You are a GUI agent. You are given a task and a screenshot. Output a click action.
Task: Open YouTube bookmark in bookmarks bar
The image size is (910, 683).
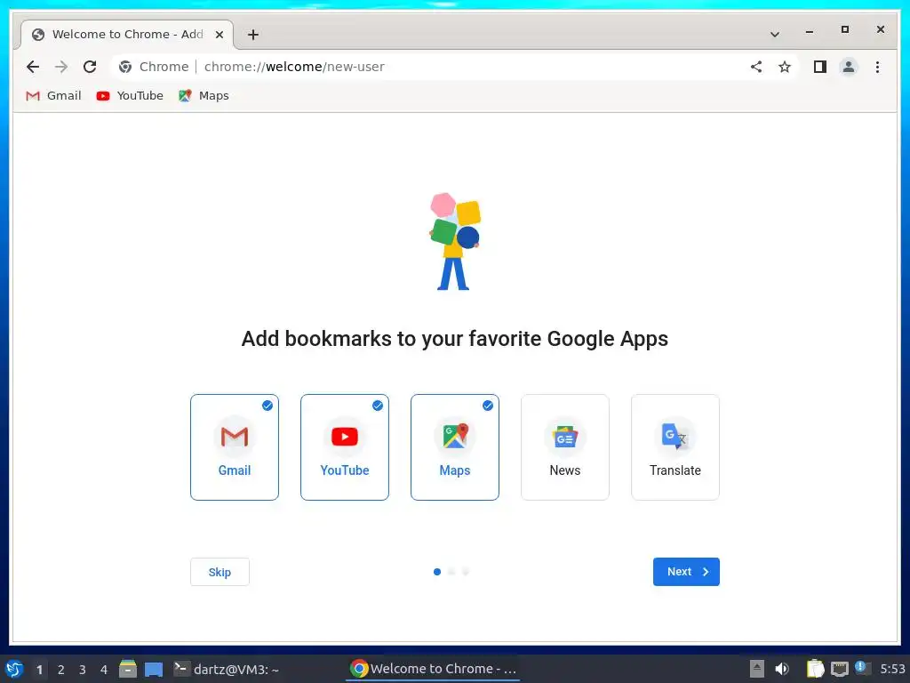click(x=130, y=96)
